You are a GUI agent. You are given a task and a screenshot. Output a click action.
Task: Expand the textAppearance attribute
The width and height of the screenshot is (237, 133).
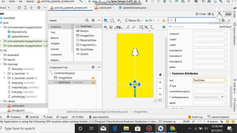point(170,97)
